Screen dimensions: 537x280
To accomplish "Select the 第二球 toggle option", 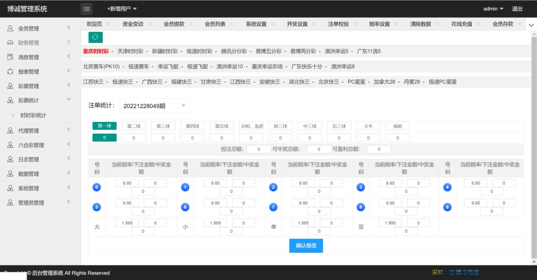I will tap(134, 126).
